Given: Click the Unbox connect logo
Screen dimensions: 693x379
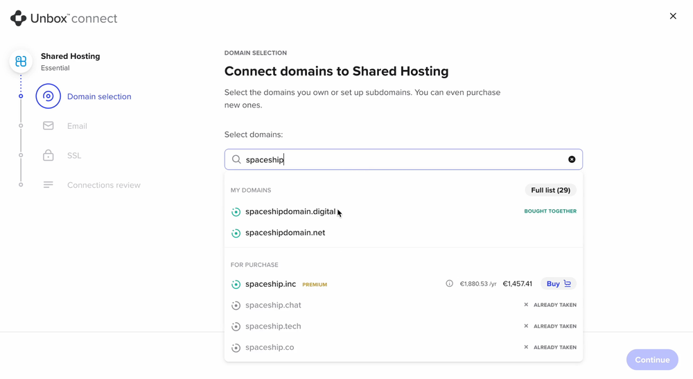Looking at the screenshot, I should pos(64,19).
